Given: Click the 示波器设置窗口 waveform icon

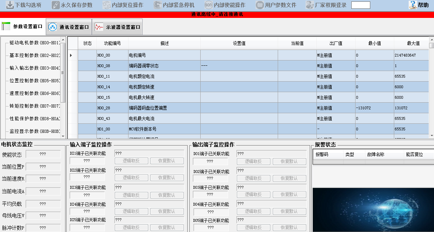Looking at the screenshot, I should pyautogui.click(x=99, y=27).
